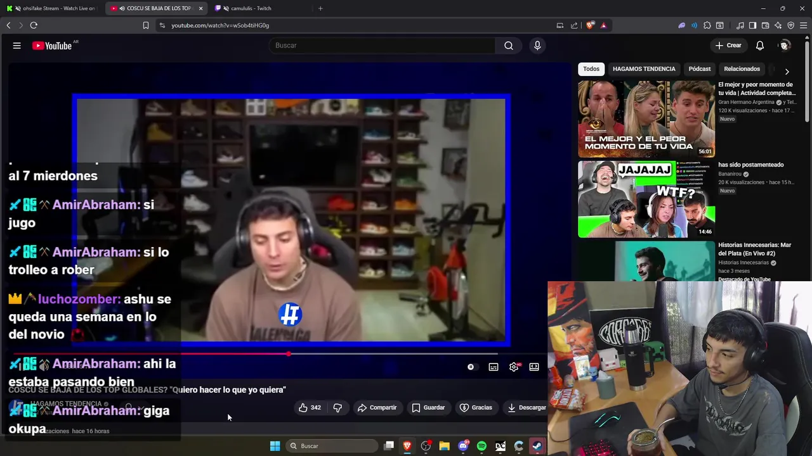
Task: Select the Relacionados chip
Action: click(742, 69)
